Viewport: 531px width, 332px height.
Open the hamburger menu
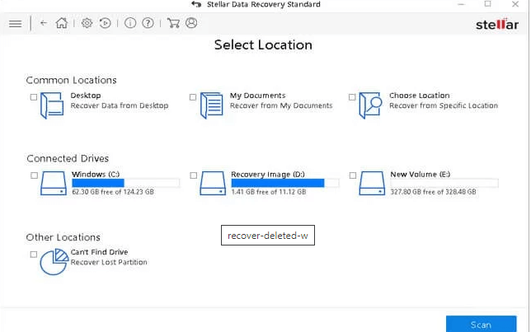(15, 24)
